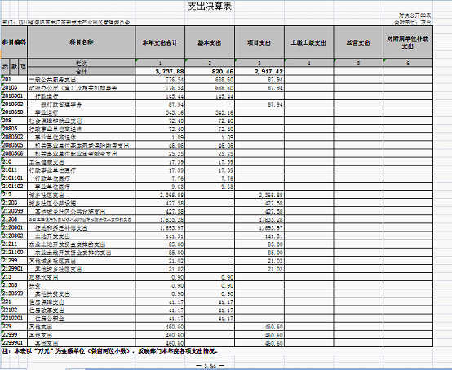Click the 征地和拆迁补偿支出 row name cell
This screenshot has height=370, width=452.
[82, 227]
